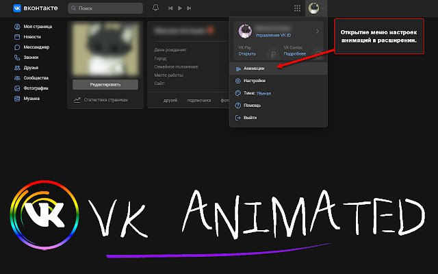Collapse the profile avatar menu in header
Viewport: 438px width, 274px height.
pos(316,8)
